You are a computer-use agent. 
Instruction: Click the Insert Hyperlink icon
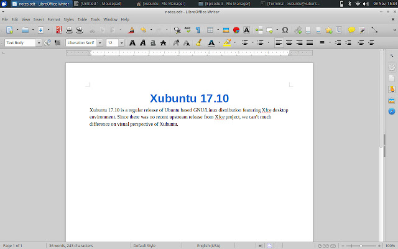[x=298, y=30]
